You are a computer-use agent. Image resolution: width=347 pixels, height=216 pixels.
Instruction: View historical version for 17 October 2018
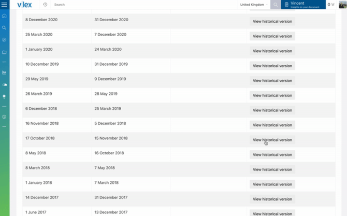tap(272, 140)
